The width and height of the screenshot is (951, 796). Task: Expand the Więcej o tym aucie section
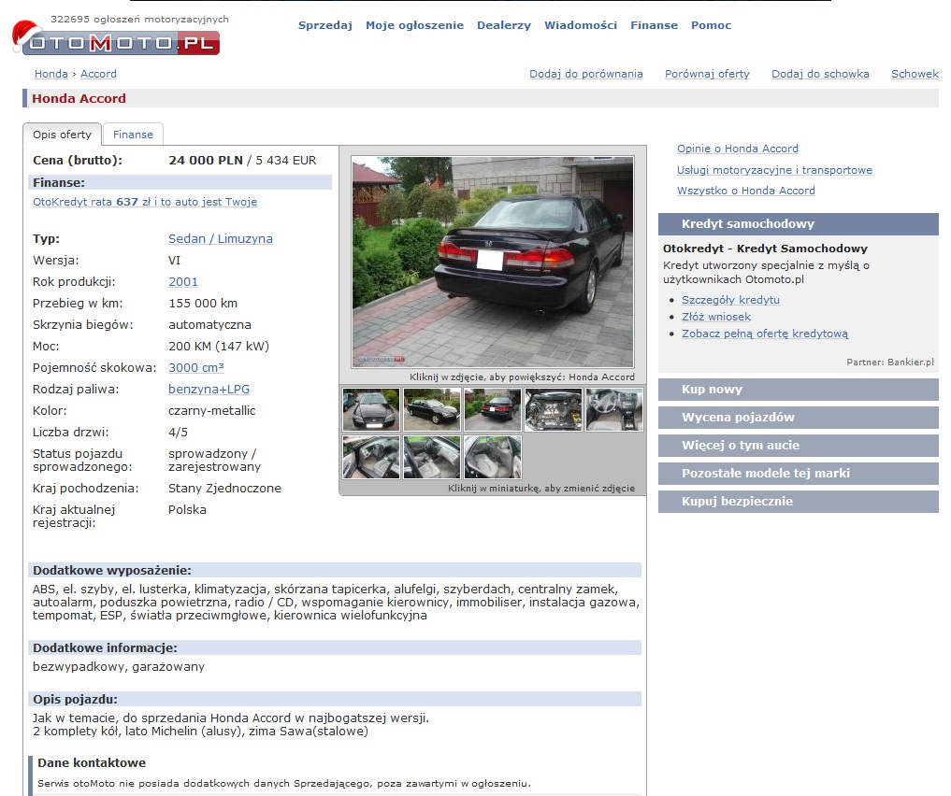pyautogui.click(x=799, y=445)
